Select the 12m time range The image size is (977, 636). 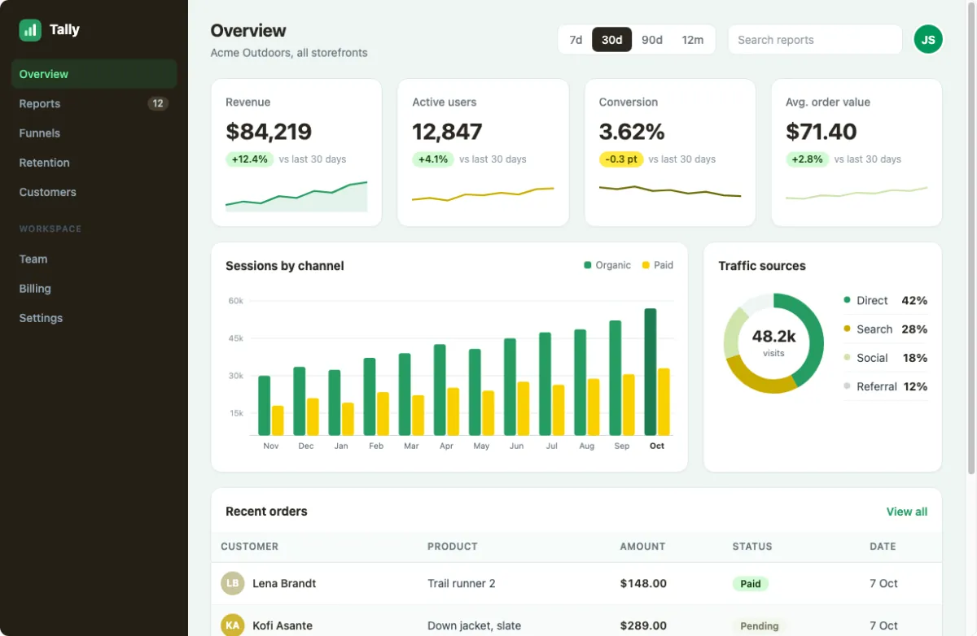click(x=693, y=40)
